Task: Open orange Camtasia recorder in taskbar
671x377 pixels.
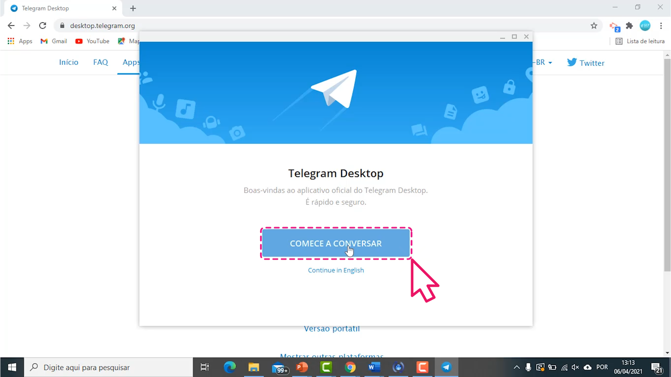Action: tap(422, 367)
